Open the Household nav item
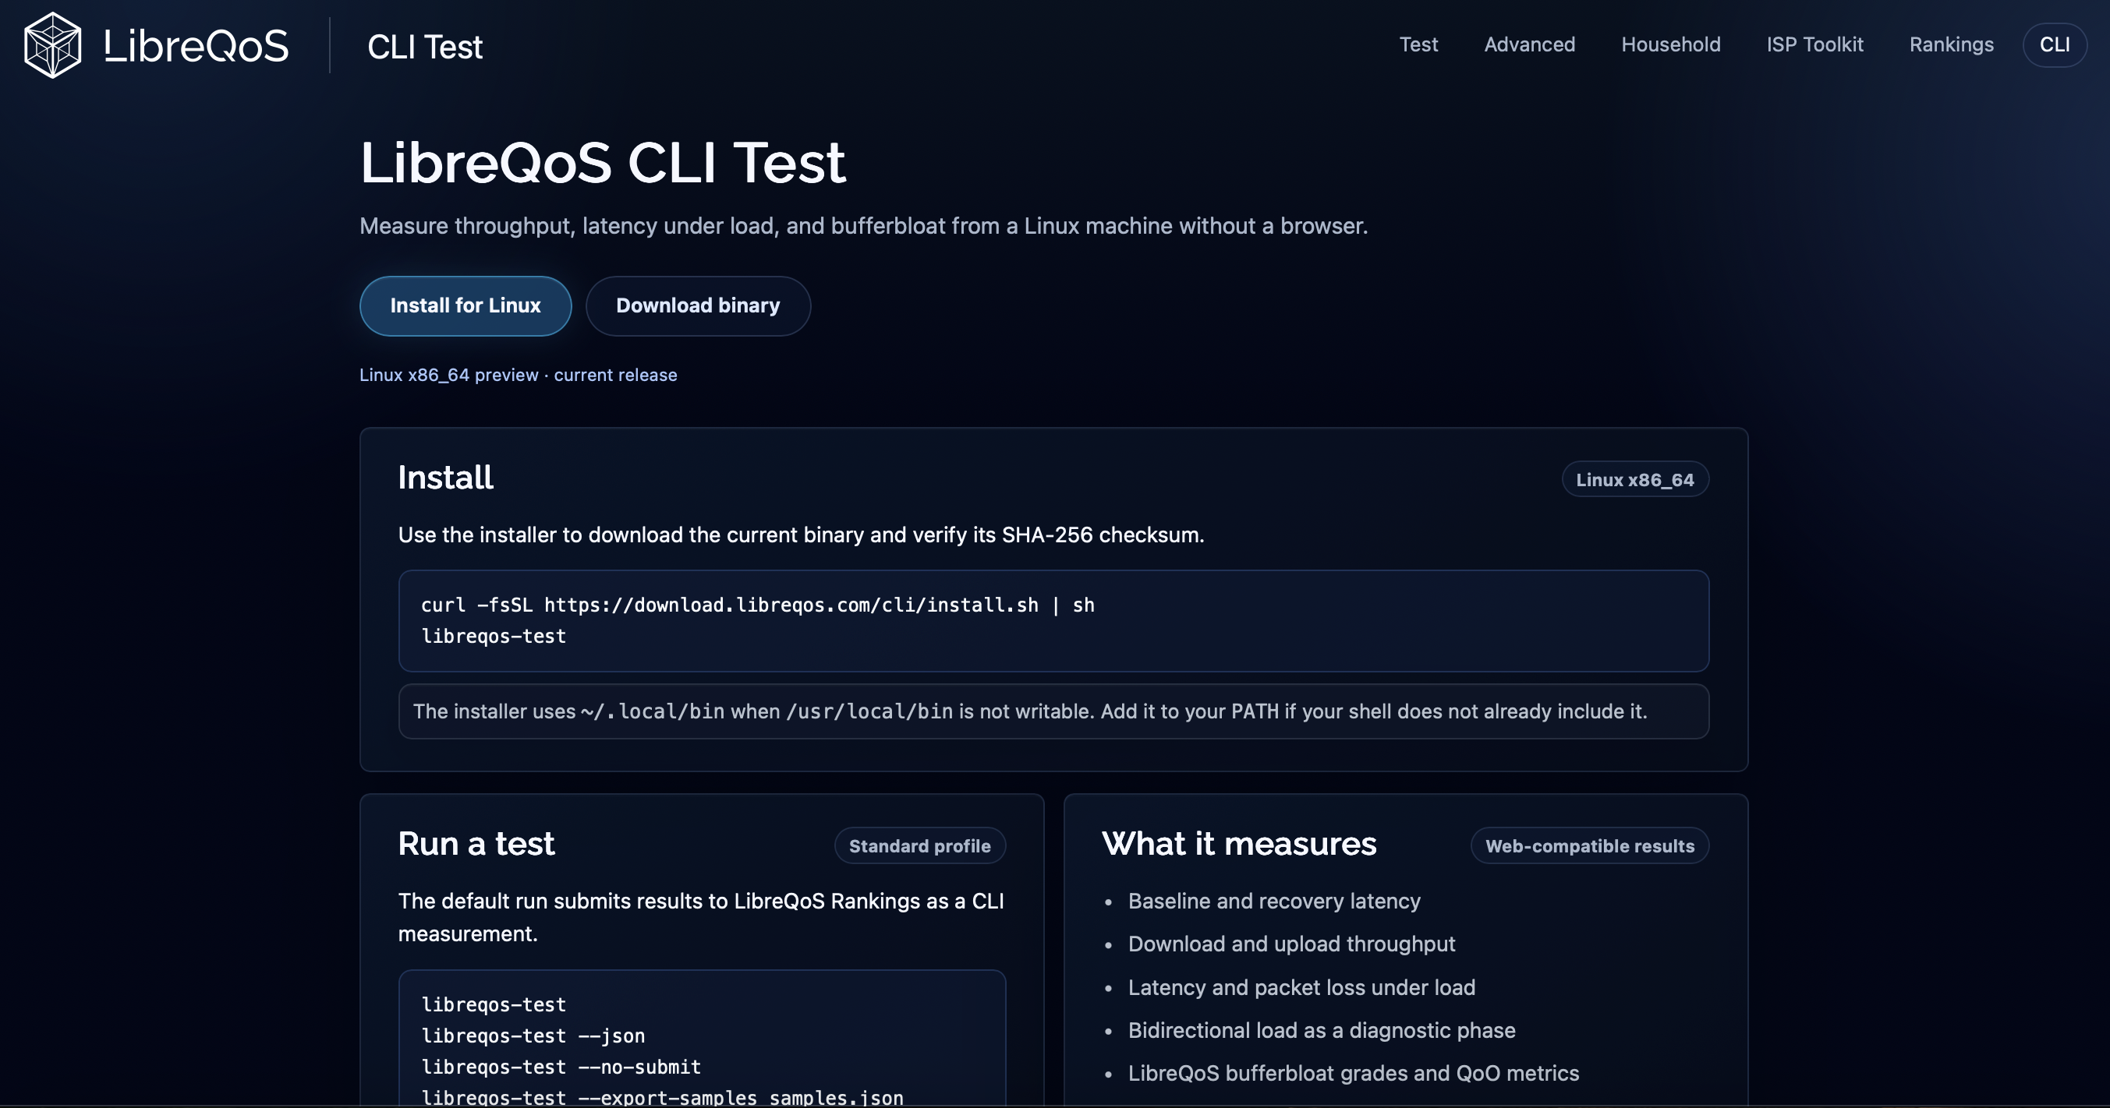This screenshot has width=2110, height=1108. (x=1670, y=44)
